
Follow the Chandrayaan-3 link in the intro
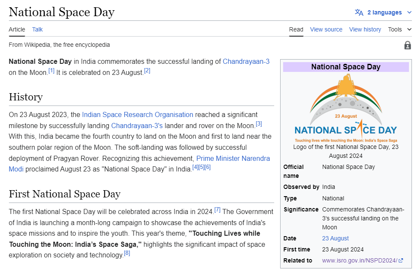246,61
